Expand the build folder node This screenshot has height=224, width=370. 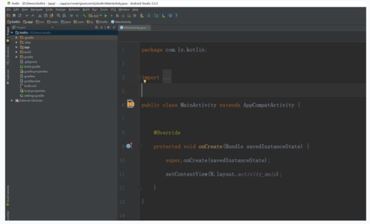coord(17,52)
